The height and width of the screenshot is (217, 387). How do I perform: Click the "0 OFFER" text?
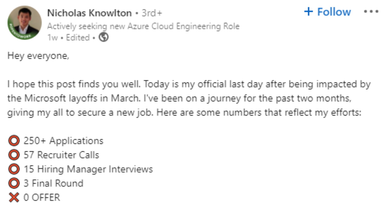click(x=42, y=197)
